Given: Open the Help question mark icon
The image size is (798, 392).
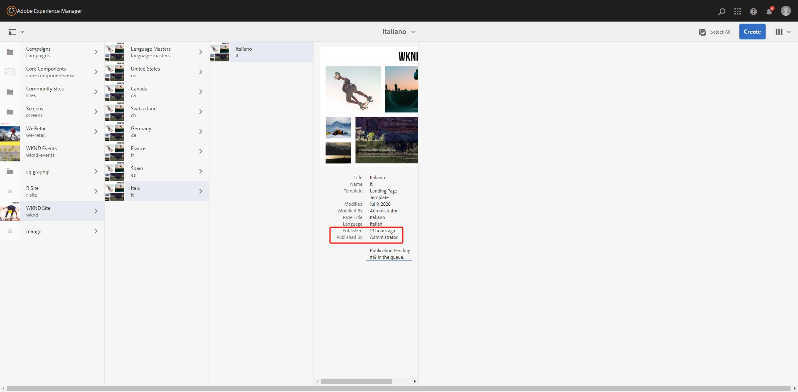Looking at the screenshot, I should [753, 12].
